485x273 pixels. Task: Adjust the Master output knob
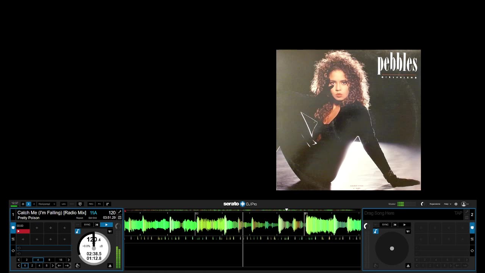click(x=422, y=204)
